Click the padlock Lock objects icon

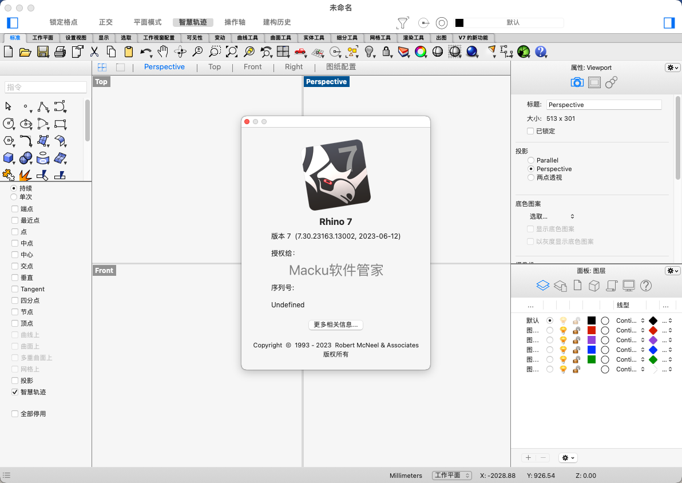point(386,52)
